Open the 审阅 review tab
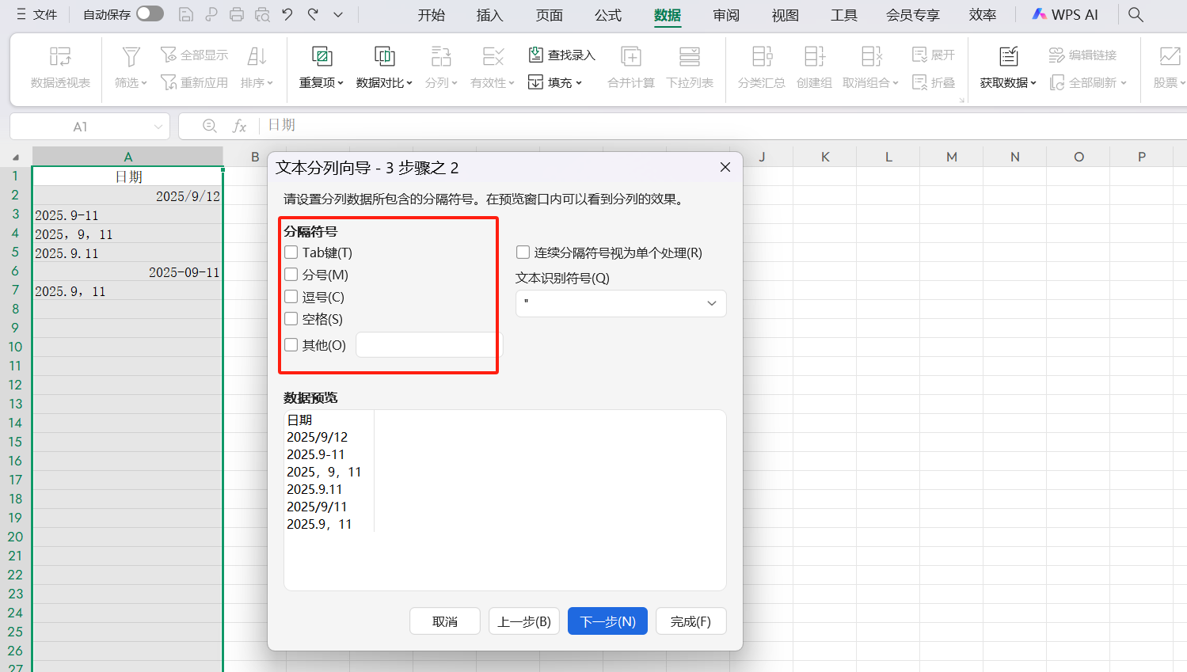 click(x=725, y=15)
